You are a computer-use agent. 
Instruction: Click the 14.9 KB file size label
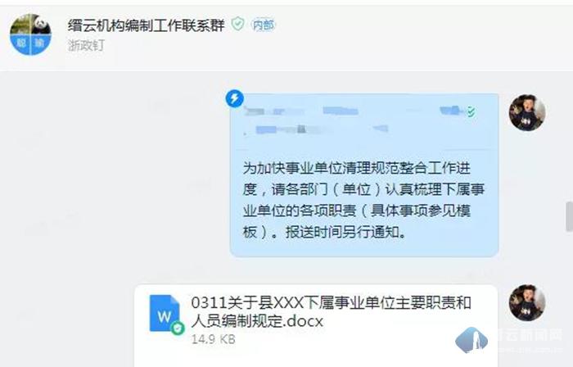214,339
